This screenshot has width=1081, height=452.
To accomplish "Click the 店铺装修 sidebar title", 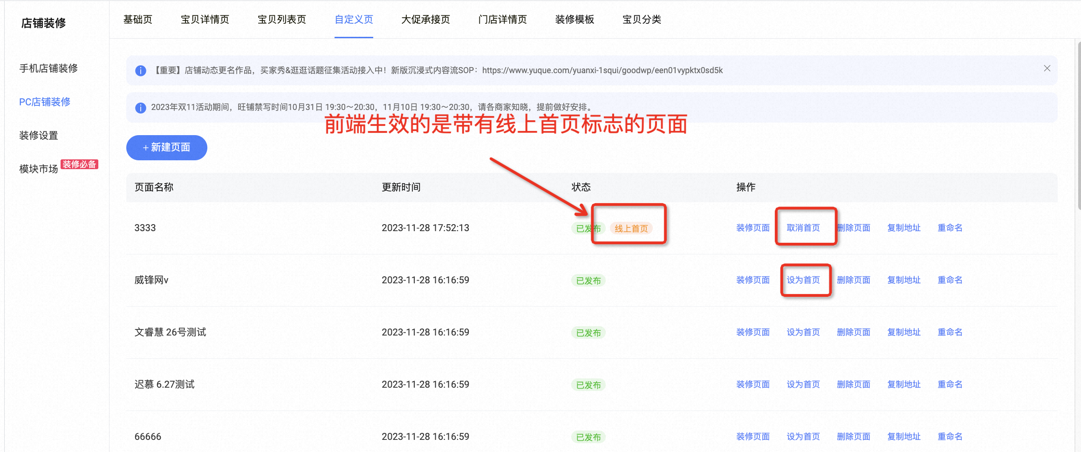I will tap(43, 23).
